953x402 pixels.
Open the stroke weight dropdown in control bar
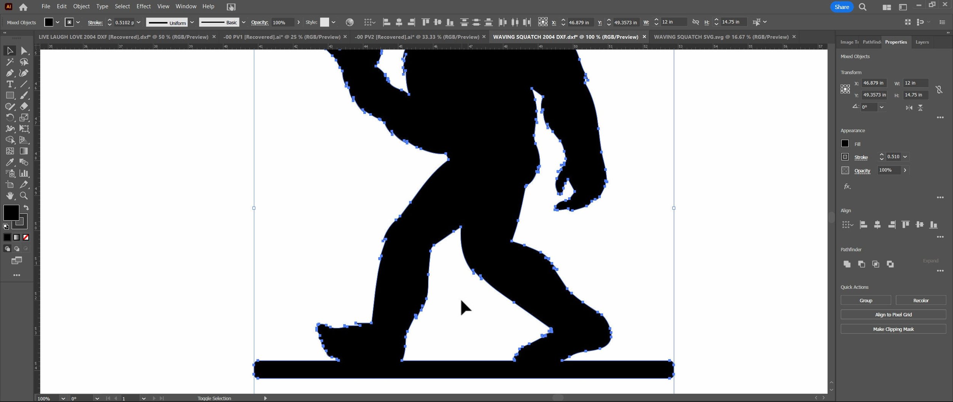click(138, 22)
